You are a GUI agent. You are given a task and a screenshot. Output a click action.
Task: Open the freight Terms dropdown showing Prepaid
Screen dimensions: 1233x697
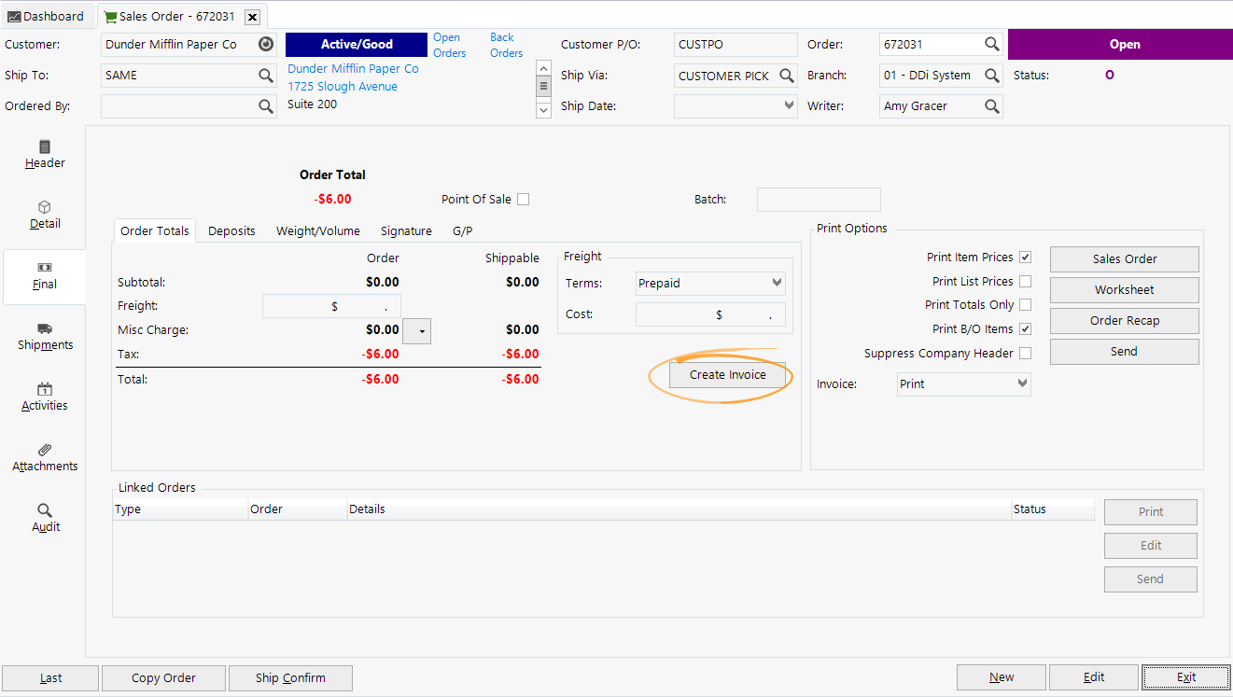coord(774,283)
